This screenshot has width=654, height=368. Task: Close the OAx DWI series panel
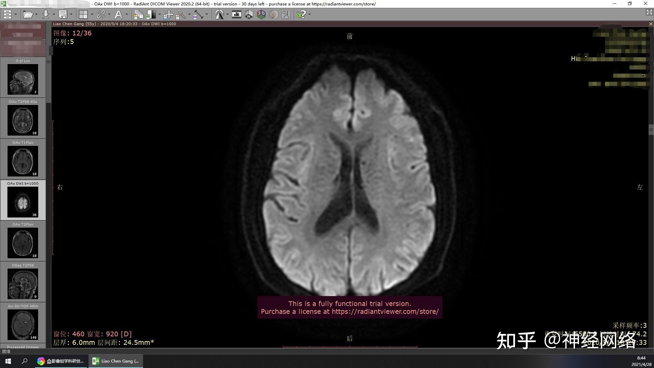pyautogui.click(x=651, y=24)
